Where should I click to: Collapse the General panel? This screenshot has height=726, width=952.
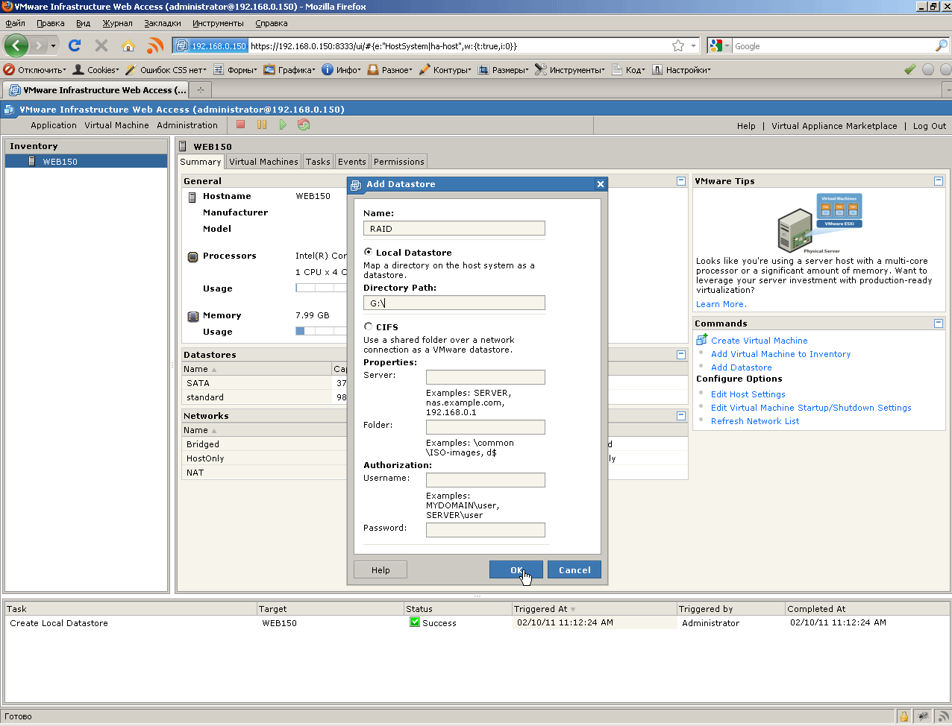[681, 181]
